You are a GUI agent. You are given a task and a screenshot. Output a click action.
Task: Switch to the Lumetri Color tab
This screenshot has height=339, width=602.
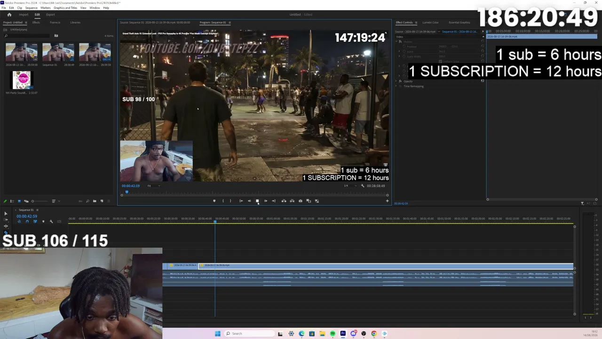430,23
